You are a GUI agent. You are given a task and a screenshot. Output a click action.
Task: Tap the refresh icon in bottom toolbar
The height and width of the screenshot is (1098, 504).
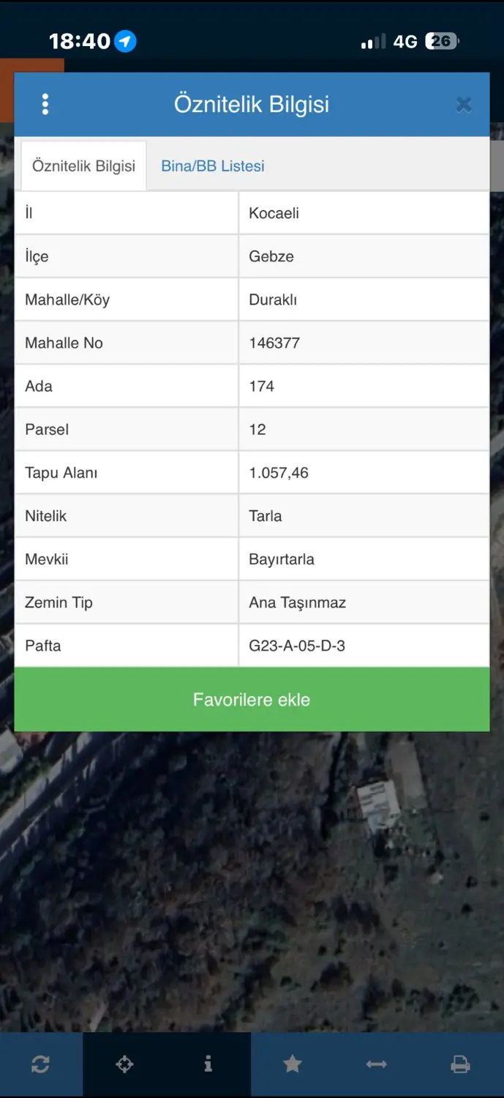41,1064
